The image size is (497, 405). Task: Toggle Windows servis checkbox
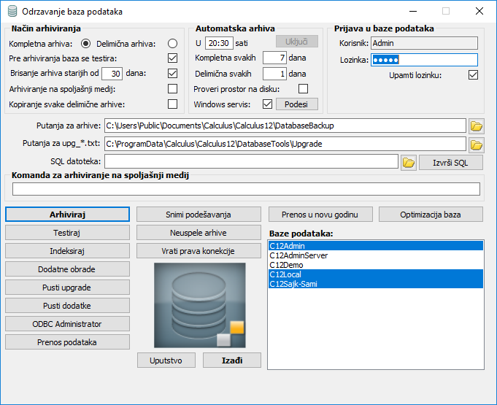point(267,104)
